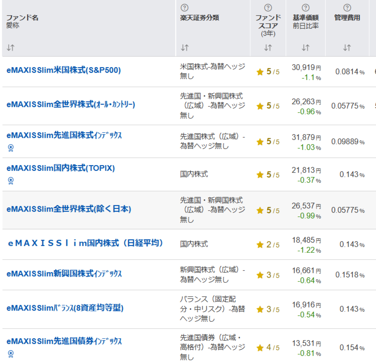
Task: Click price 30,919円 in S&P500 row
Action: pos(306,68)
